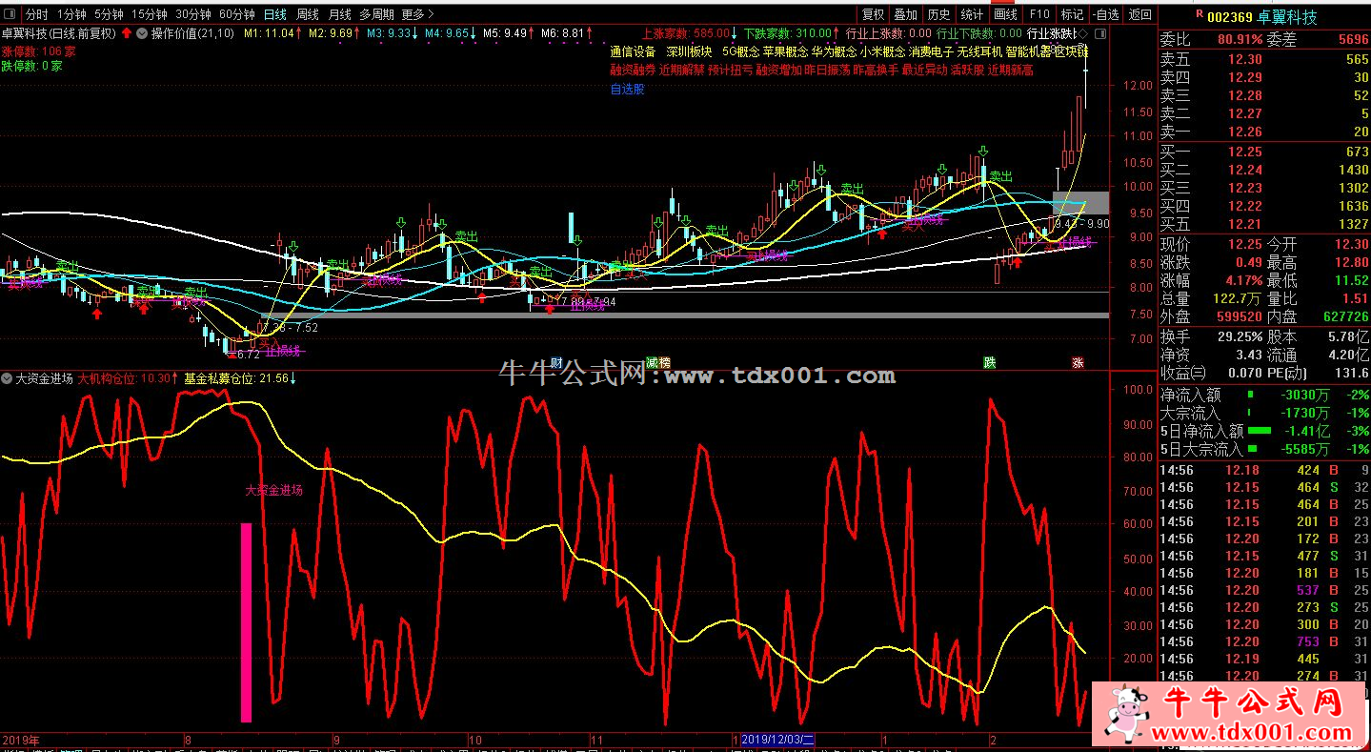1371x752 pixels.
Task: Click the pink 大资金进场 signal bar
Action: click(x=246, y=621)
